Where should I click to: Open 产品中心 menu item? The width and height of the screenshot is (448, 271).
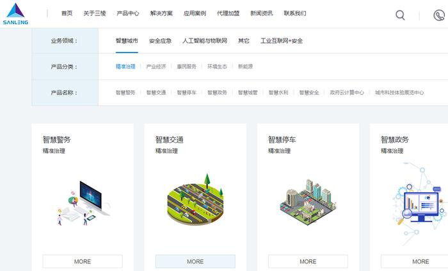pos(128,13)
